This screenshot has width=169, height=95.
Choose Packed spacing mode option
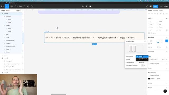click(142, 56)
